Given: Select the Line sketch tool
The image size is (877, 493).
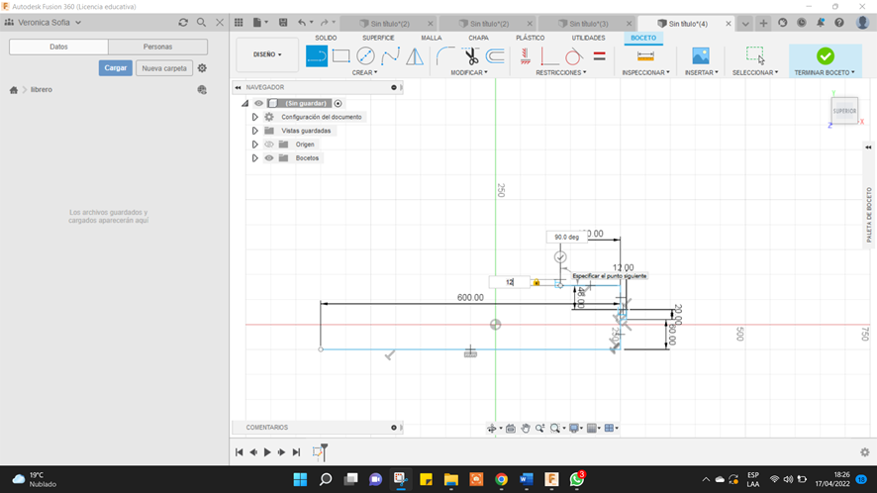Looking at the screenshot, I should [317, 56].
